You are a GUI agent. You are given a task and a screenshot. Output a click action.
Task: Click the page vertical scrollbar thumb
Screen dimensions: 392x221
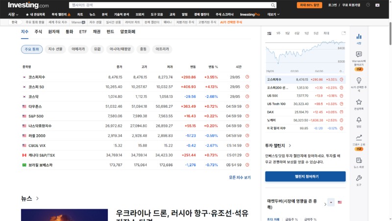tap(390, 33)
